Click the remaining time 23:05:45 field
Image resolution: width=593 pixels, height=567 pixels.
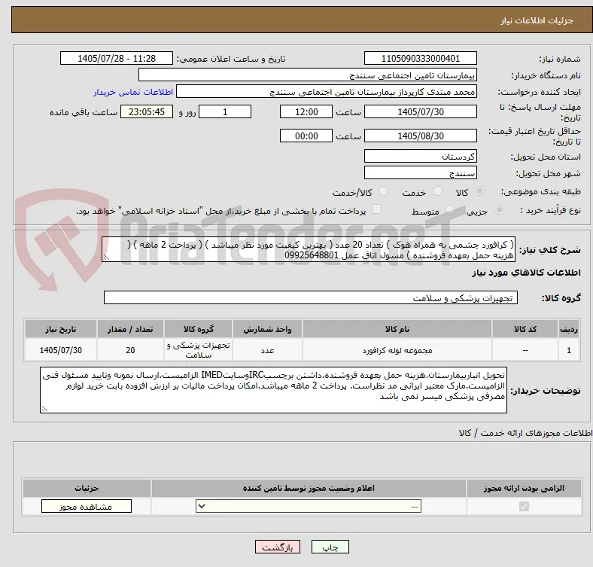pyautogui.click(x=147, y=111)
